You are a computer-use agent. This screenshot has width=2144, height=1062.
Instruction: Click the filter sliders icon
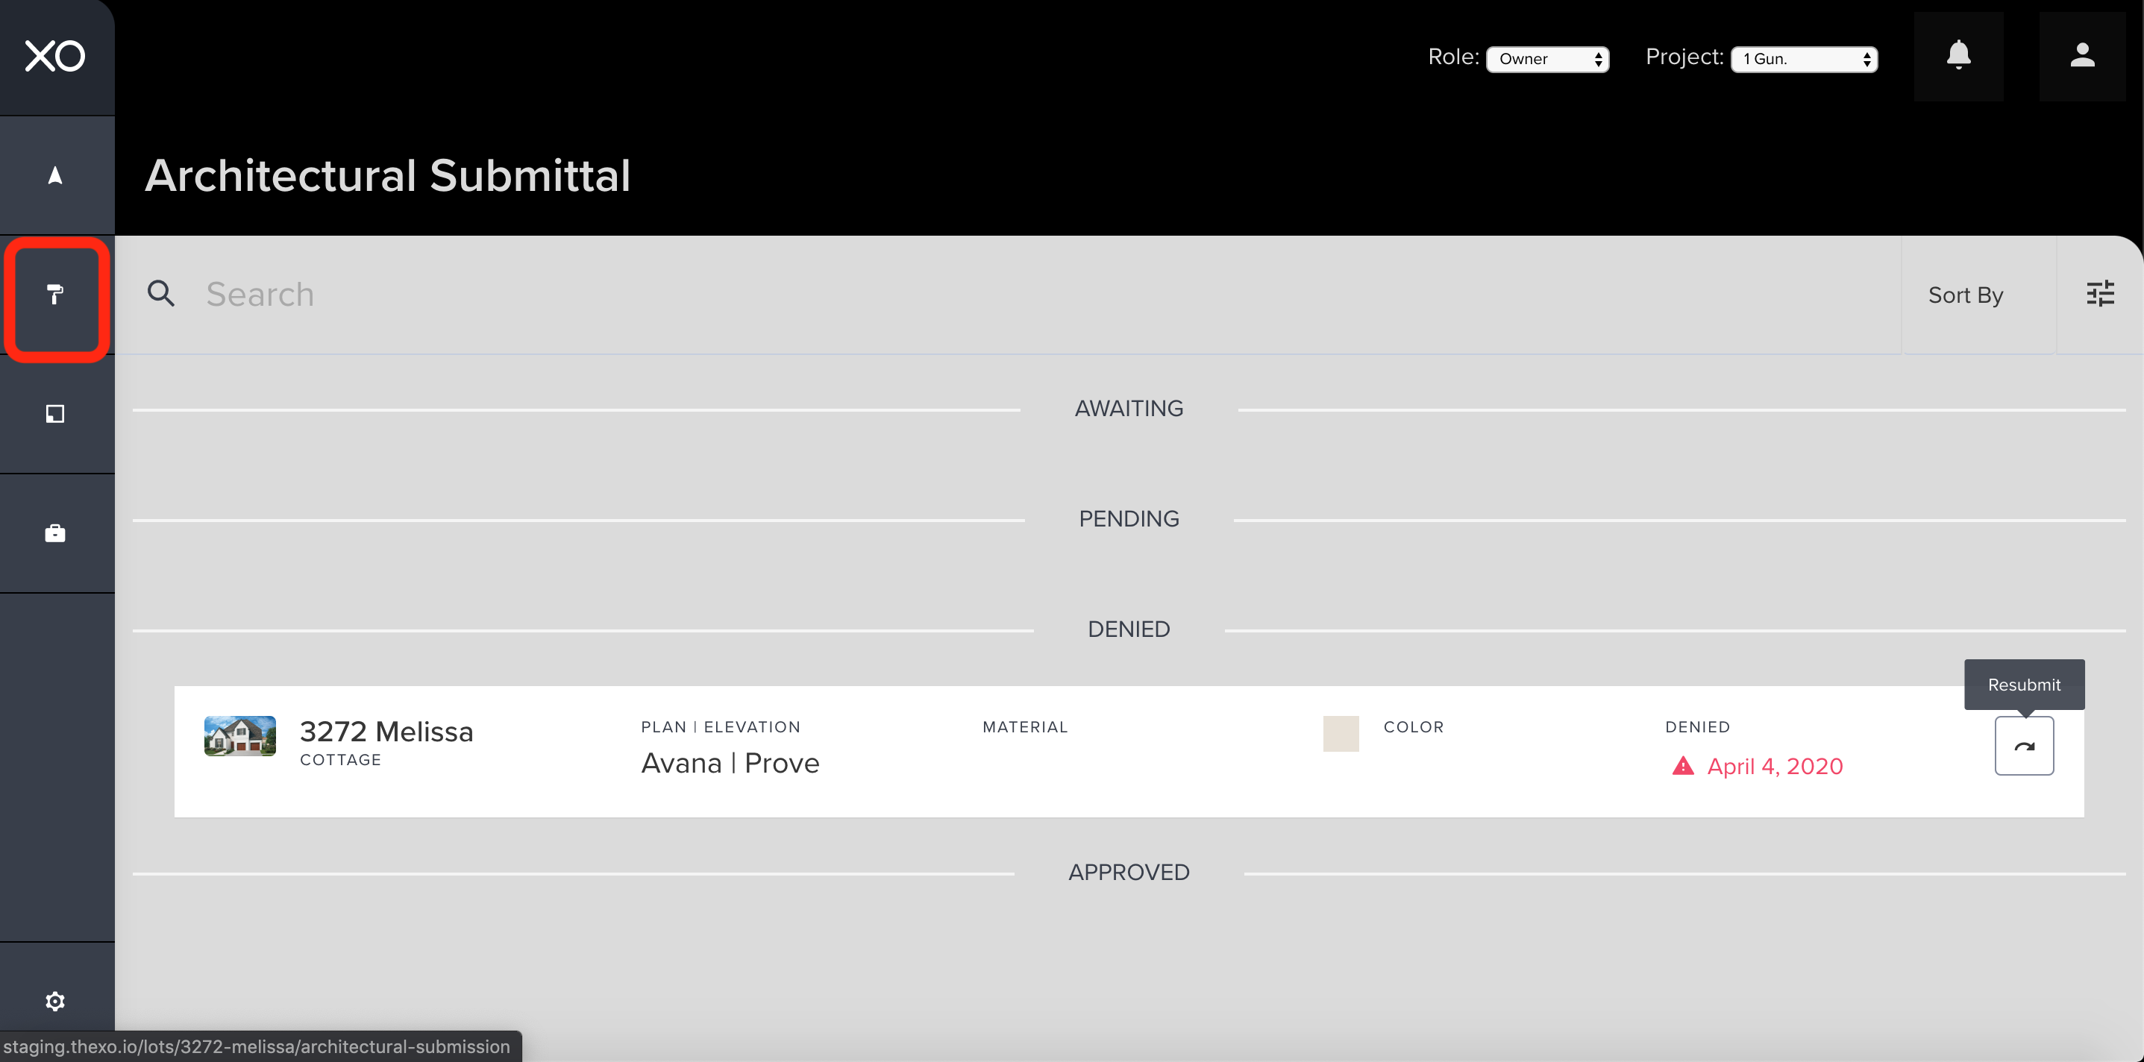pos(2100,294)
